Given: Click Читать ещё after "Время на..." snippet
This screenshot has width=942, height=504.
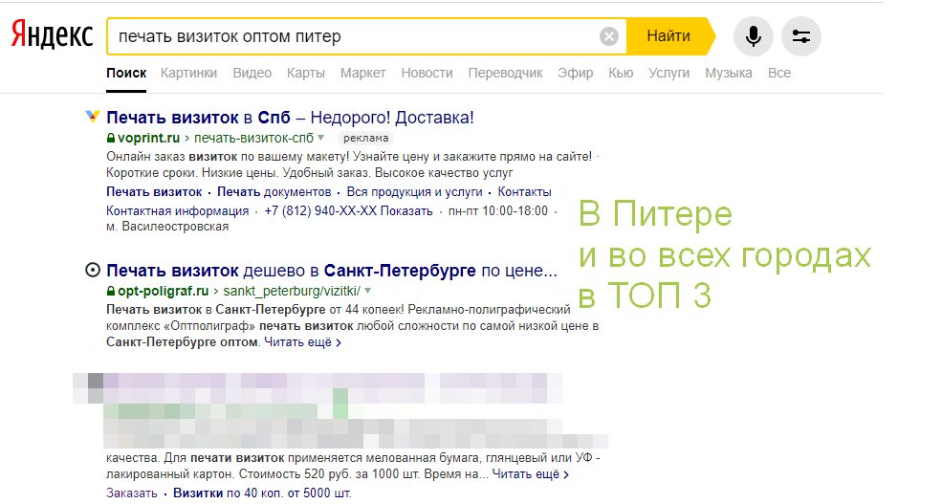Looking at the screenshot, I should [x=531, y=474].
